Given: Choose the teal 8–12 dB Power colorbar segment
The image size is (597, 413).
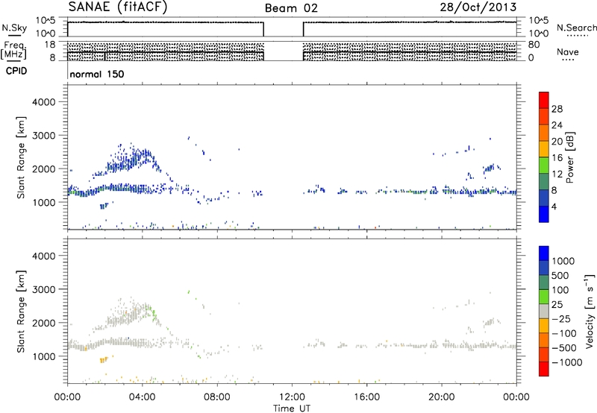Looking at the screenshot, I should (x=544, y=181).
